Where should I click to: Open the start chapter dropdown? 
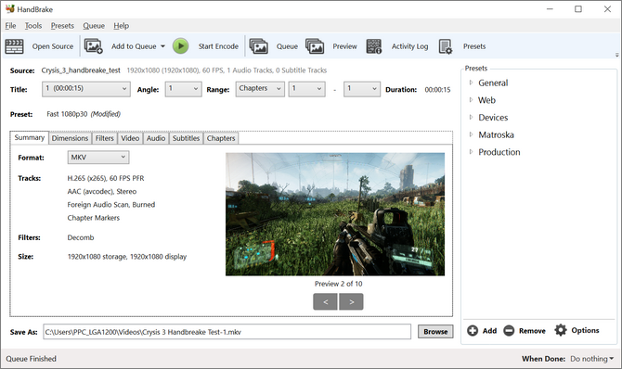306,89
